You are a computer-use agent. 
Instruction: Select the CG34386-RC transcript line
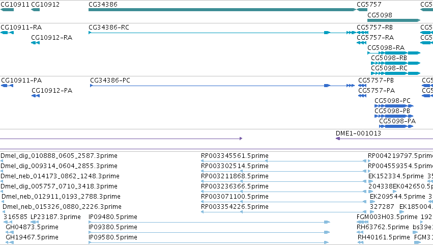coord(222,33)
